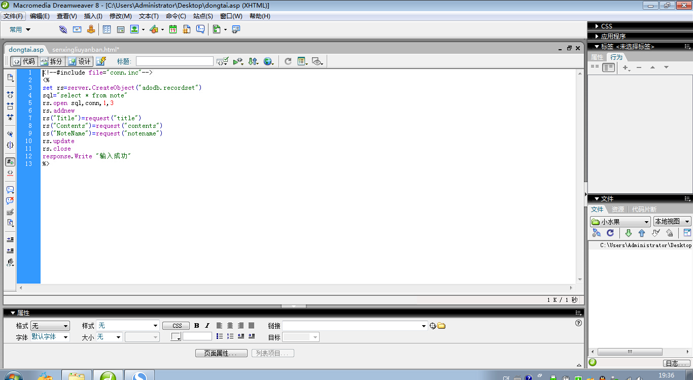Toggle bold formatting in Properties
The width and height of the screenshot is (693, 380).
tap(197, 326)
